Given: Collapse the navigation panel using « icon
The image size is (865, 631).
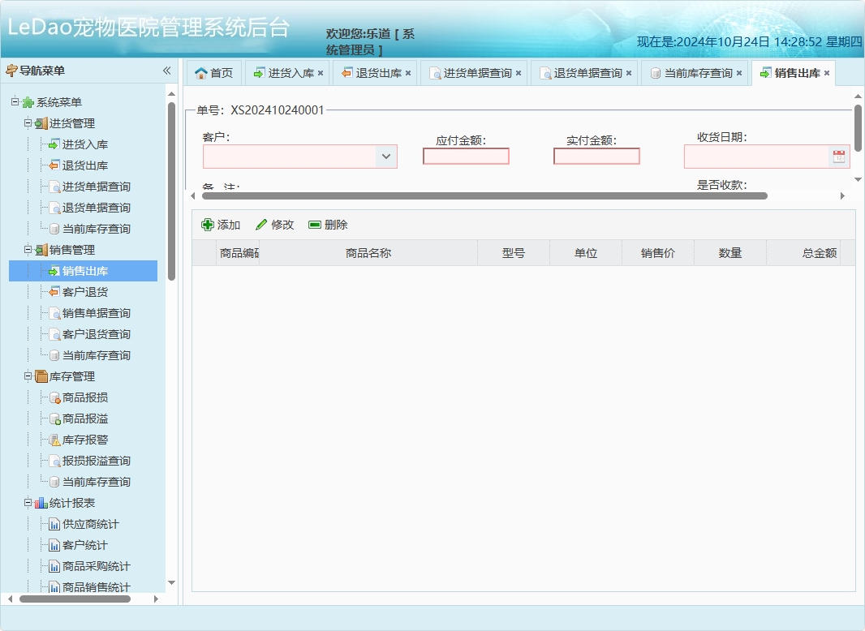Looking at the screenshot, I should (x=166, y=71).
